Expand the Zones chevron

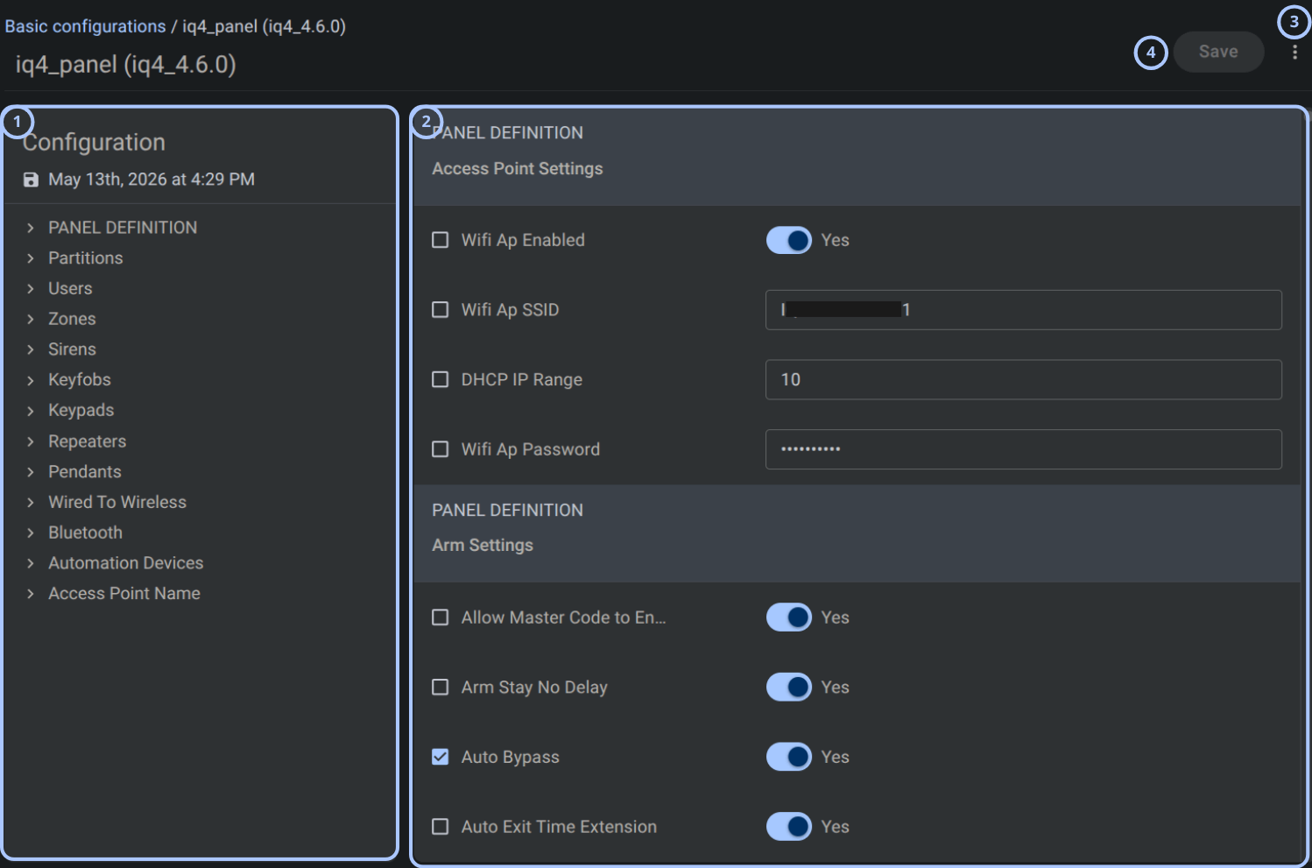31,319
